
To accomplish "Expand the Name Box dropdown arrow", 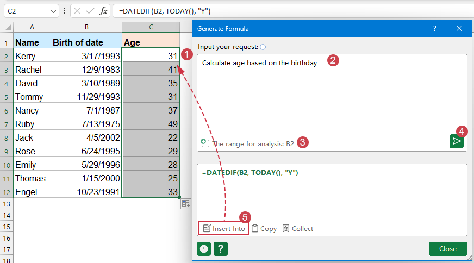I will point(53,11).
